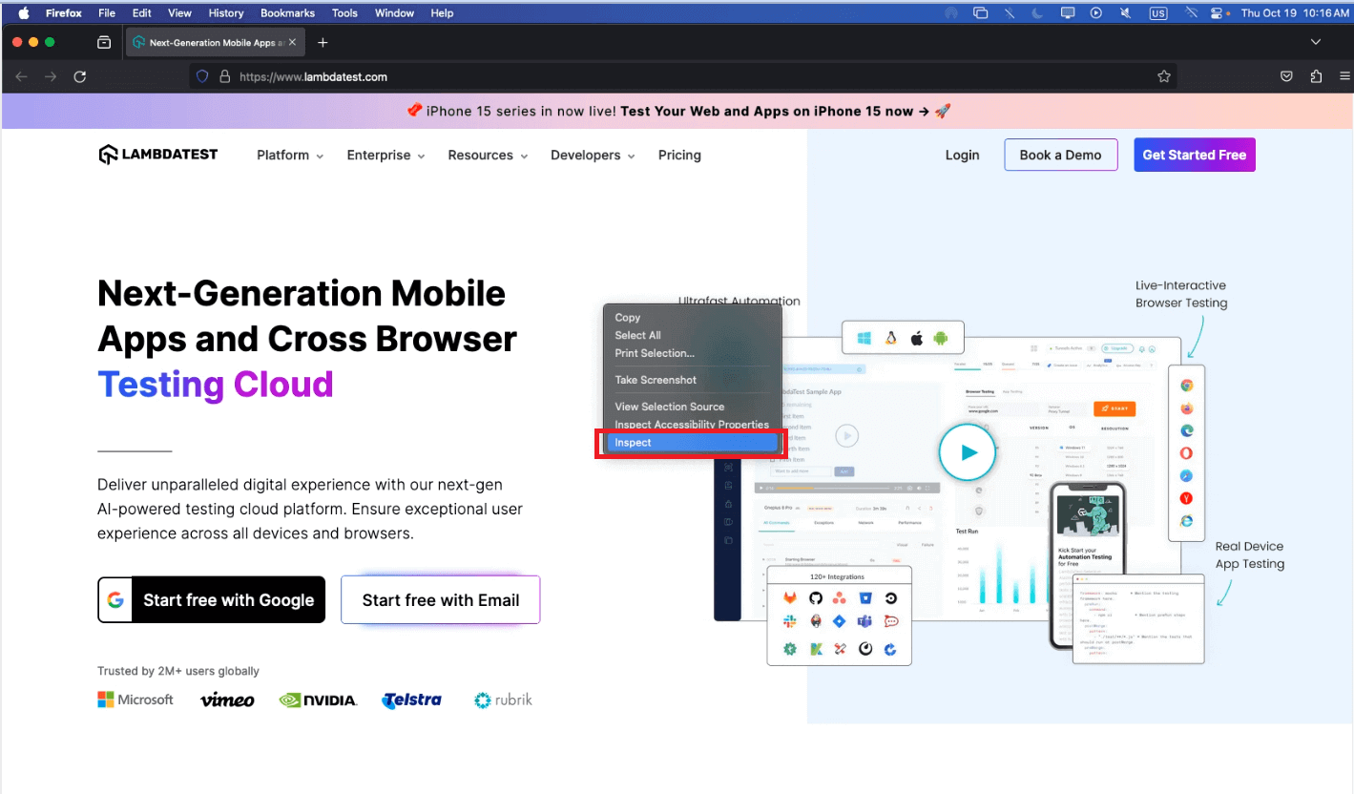Click the bookmark star icon in address bar
Screen dimensions: 1354x794
point(1163,77)
